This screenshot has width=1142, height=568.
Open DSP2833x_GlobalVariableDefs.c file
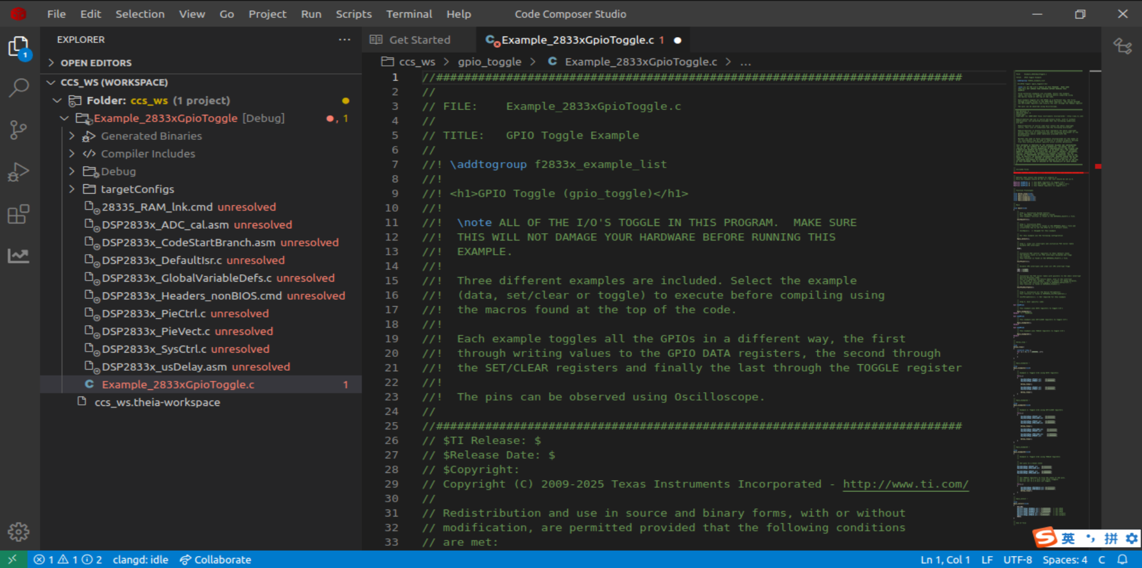[x=187, y=278]
